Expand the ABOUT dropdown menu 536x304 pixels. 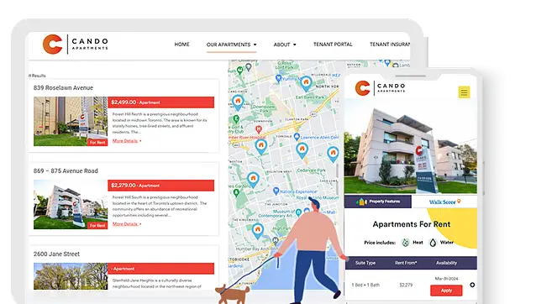pyautogui.click(x=285, y=45)
